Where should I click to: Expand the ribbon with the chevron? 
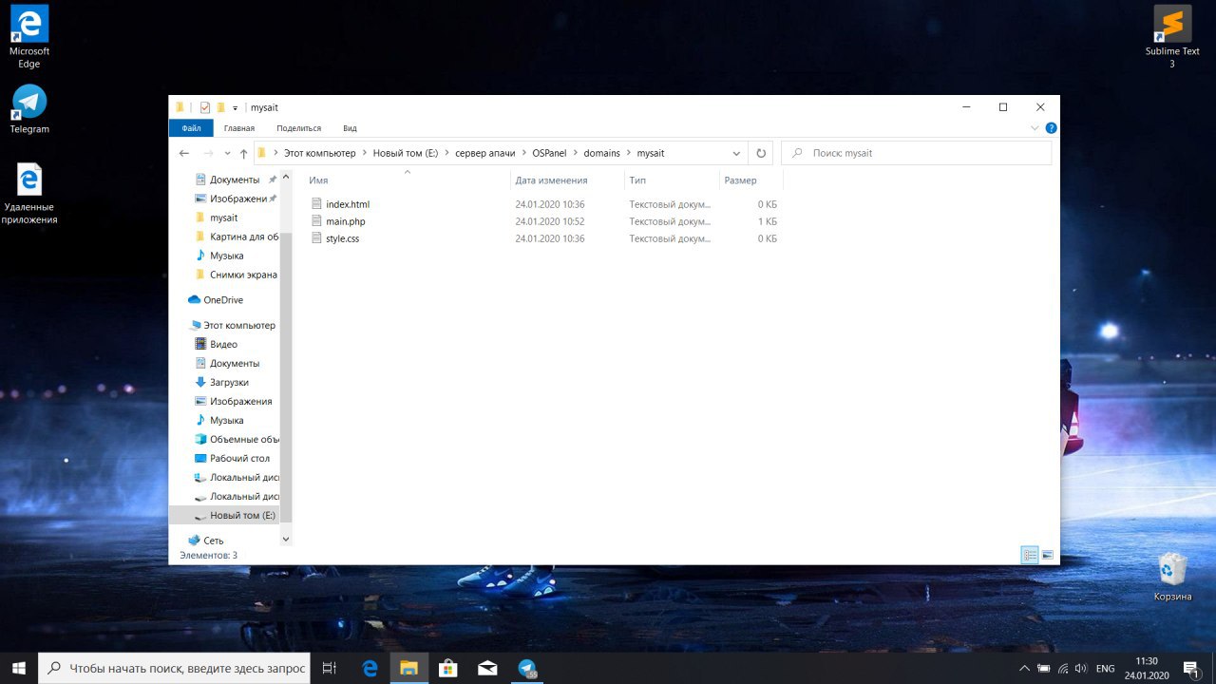click(x=1035, y=128)
